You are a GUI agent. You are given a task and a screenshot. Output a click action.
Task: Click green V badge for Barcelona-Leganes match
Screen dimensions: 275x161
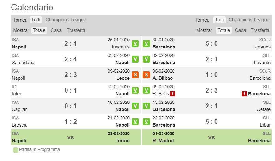pos(146,43)
